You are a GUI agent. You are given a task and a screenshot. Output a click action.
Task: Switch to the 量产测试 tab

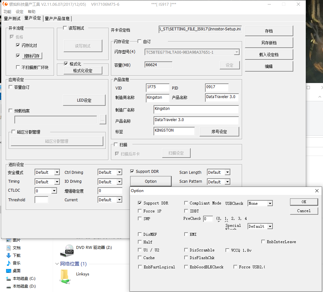tap(12, 19)
